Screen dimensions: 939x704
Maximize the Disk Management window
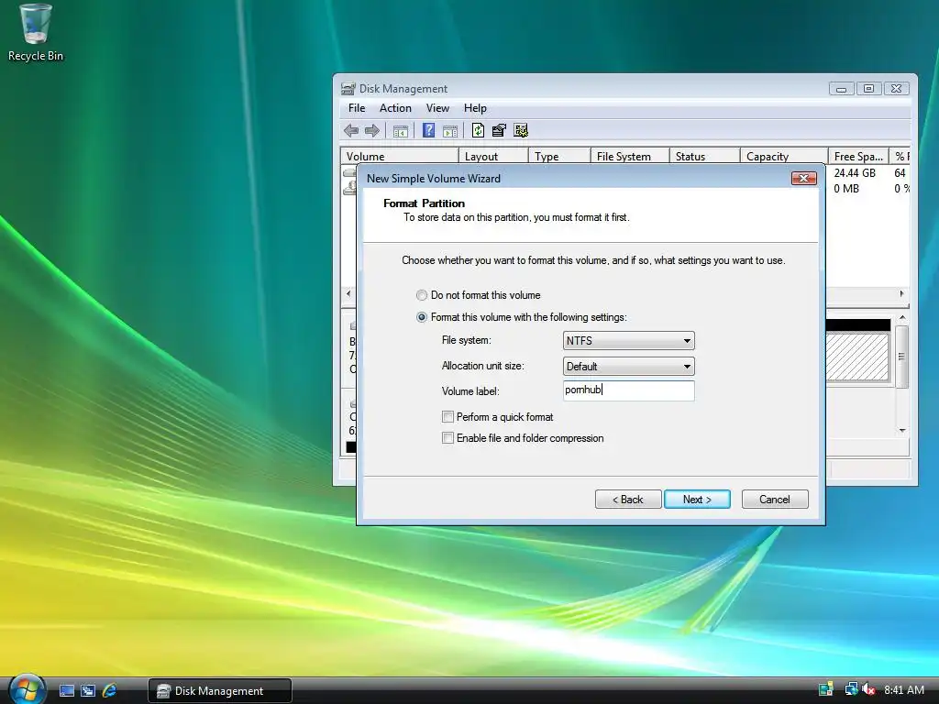[x=869, y=89]
